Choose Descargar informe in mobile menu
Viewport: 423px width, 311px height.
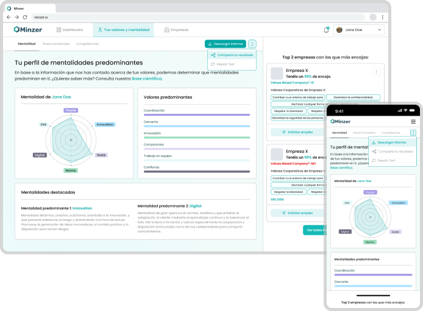click(x=393, y=142)
